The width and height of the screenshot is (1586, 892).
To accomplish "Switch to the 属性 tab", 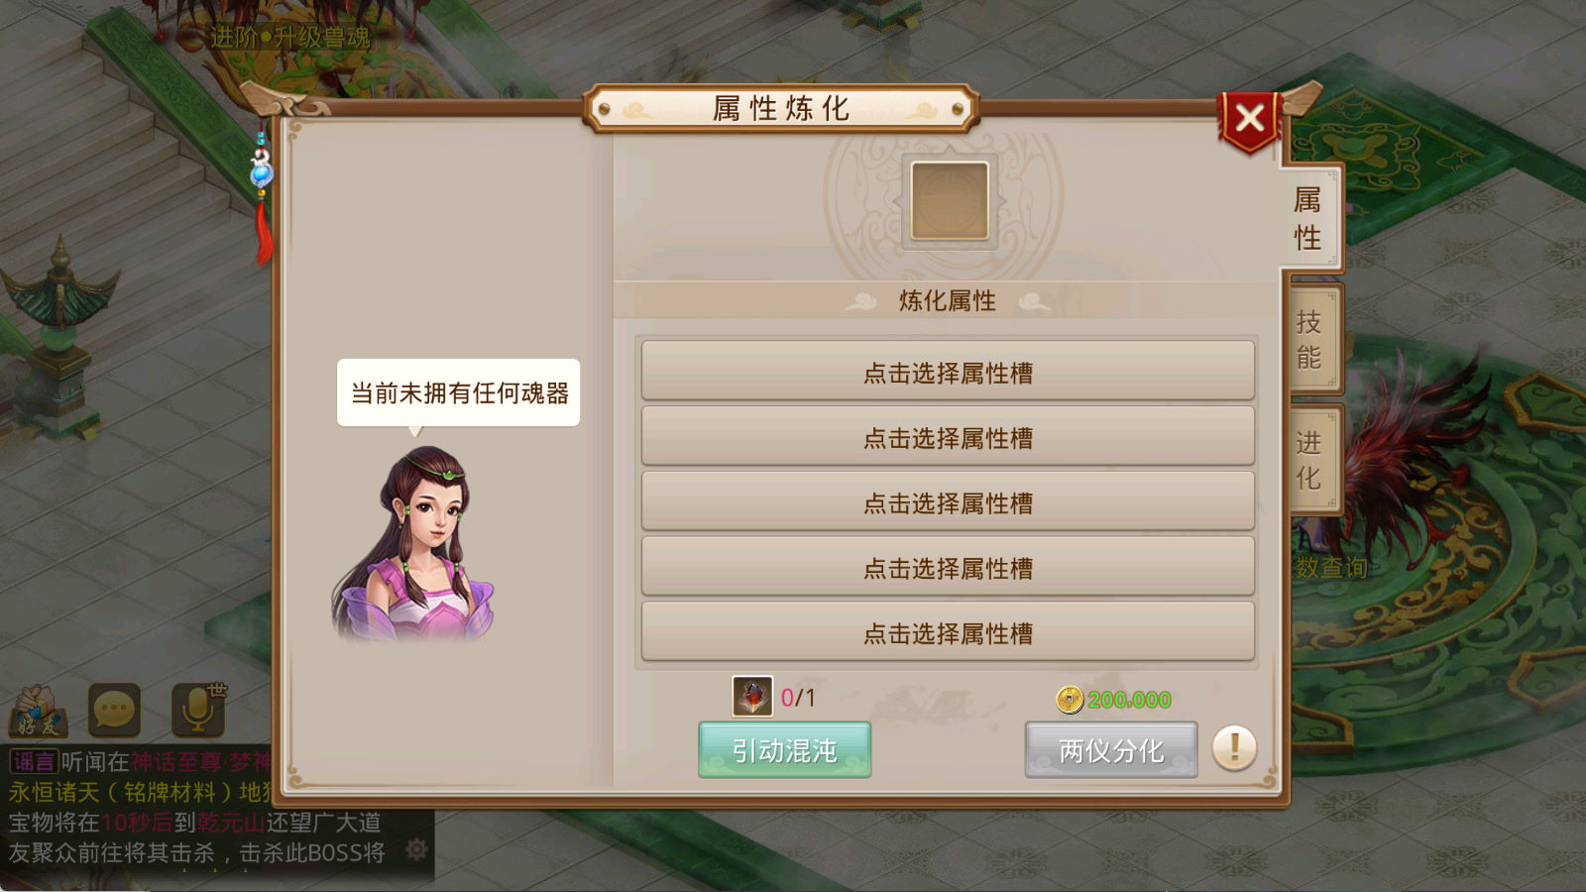I will click(1308, 218).
